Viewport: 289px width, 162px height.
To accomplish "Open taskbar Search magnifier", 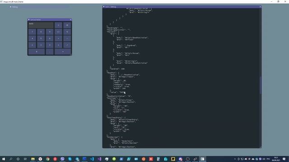I will pos(11,159).
